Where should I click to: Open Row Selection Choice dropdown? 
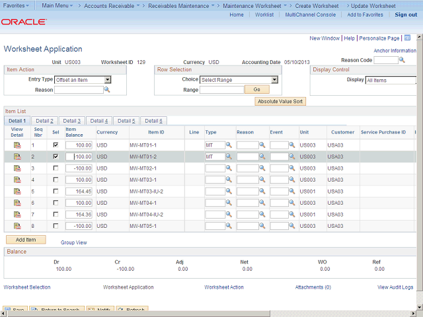[274, 80]
